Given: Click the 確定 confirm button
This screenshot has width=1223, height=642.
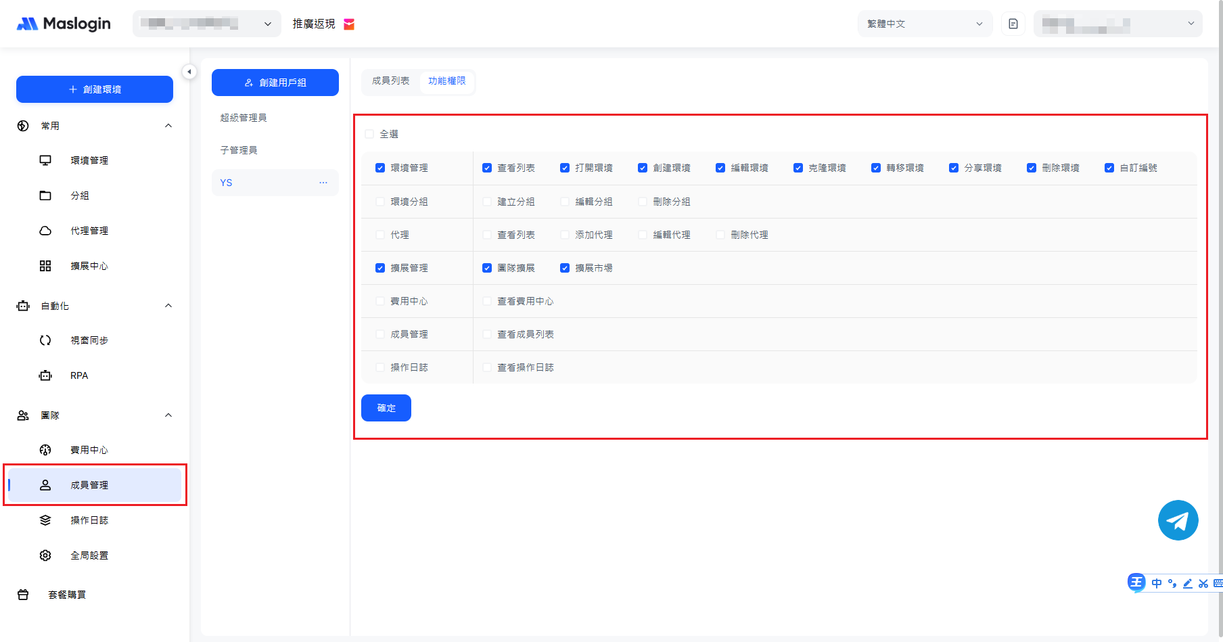Looking at the screenshot, I should (386, 408).
